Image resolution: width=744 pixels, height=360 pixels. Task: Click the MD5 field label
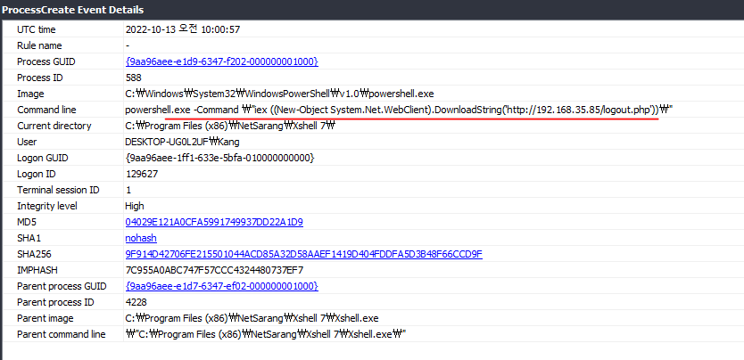27,222
